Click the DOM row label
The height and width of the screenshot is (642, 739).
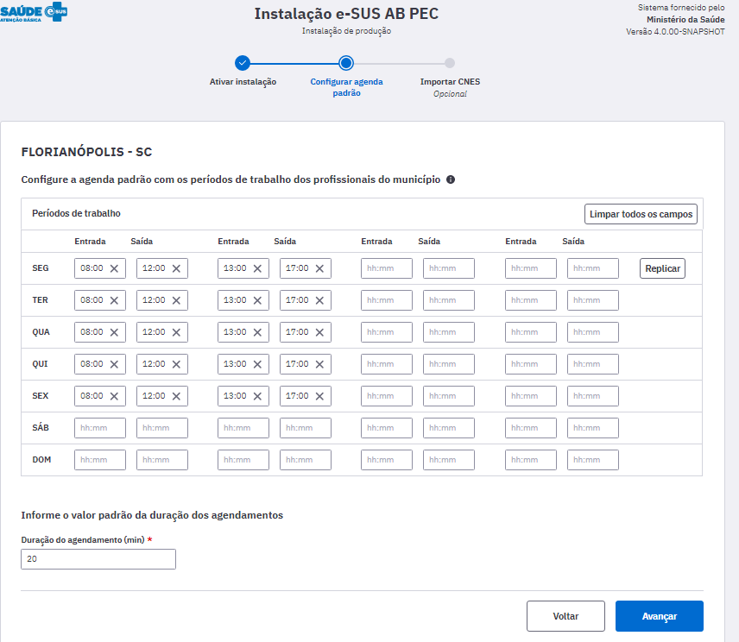[x=41, y=460]
